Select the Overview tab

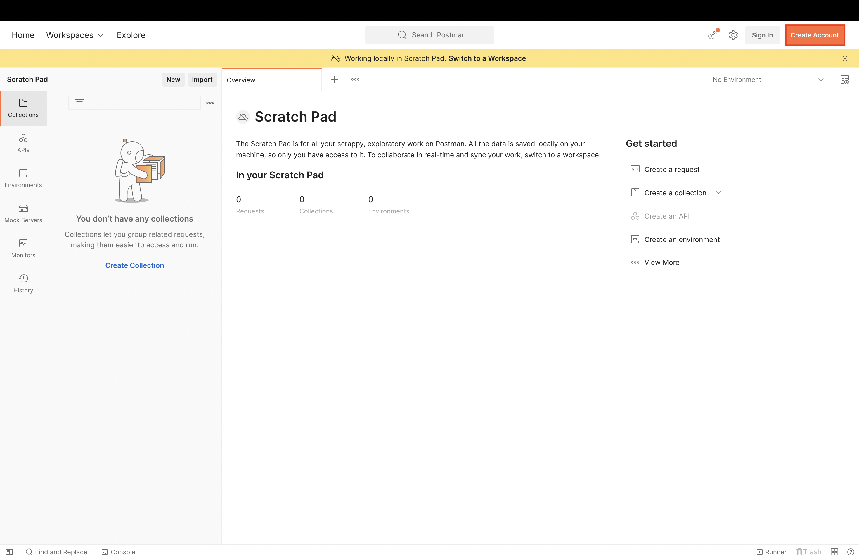pos(272,80)
